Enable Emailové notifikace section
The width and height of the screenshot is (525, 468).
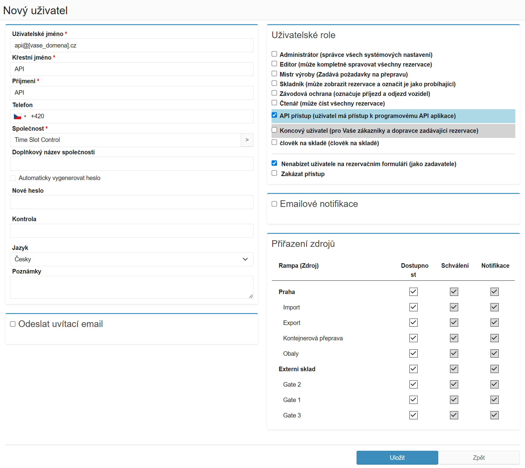point(274,204)
